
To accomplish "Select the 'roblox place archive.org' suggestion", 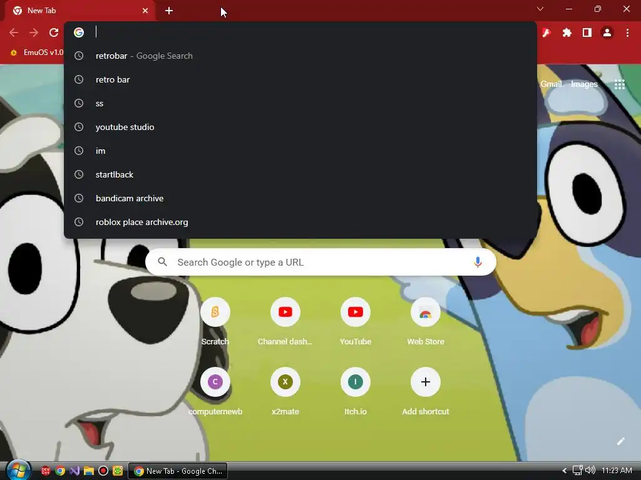I will point(300,222).
